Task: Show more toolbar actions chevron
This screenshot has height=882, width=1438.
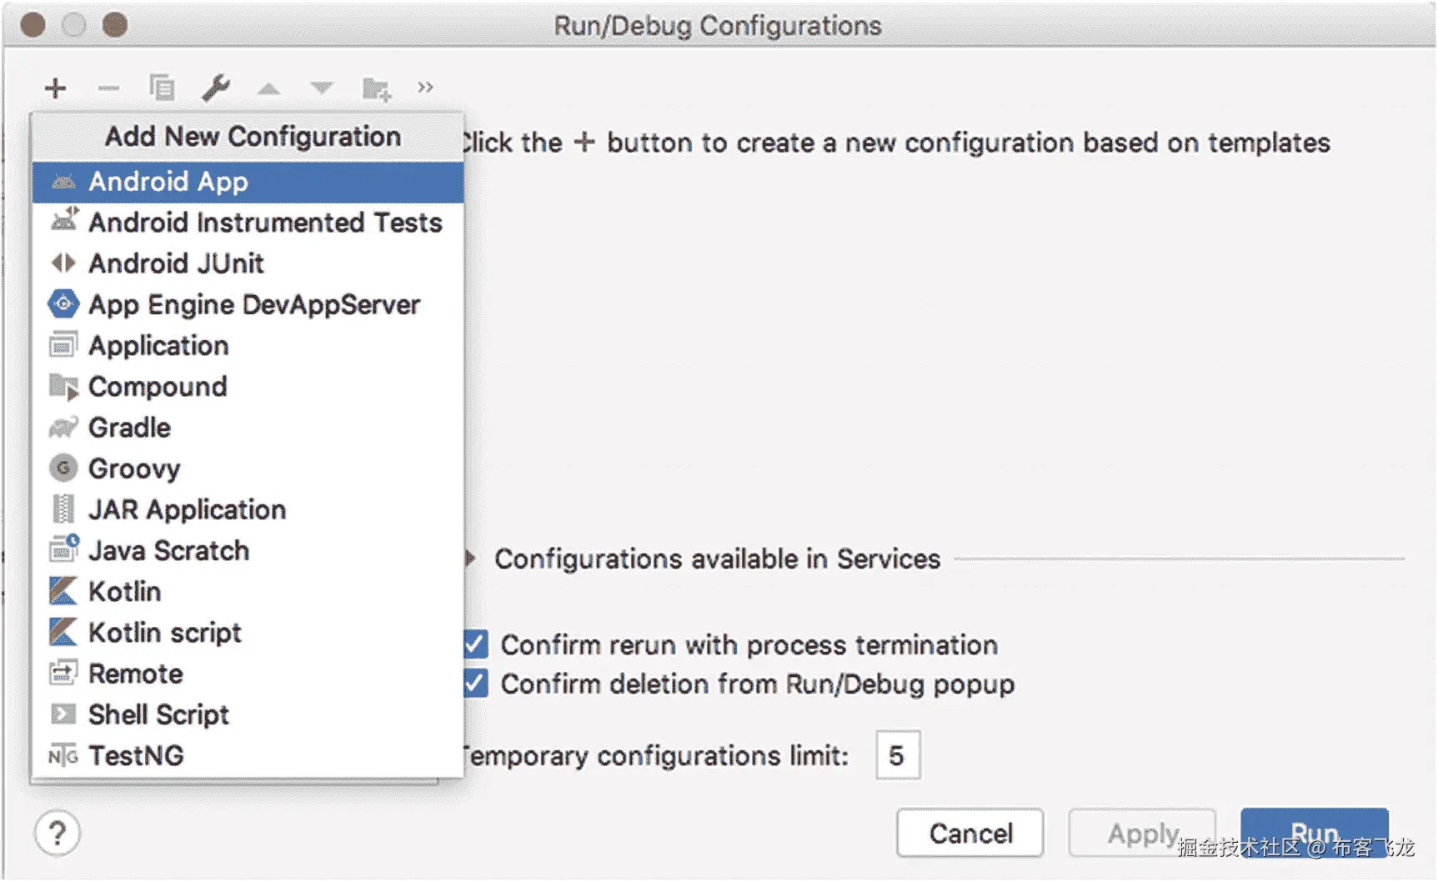Action: 426,88
